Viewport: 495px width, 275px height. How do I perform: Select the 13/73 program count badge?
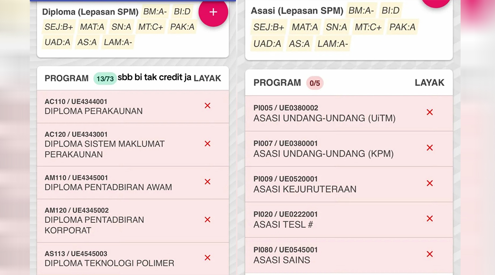point(105,79)
